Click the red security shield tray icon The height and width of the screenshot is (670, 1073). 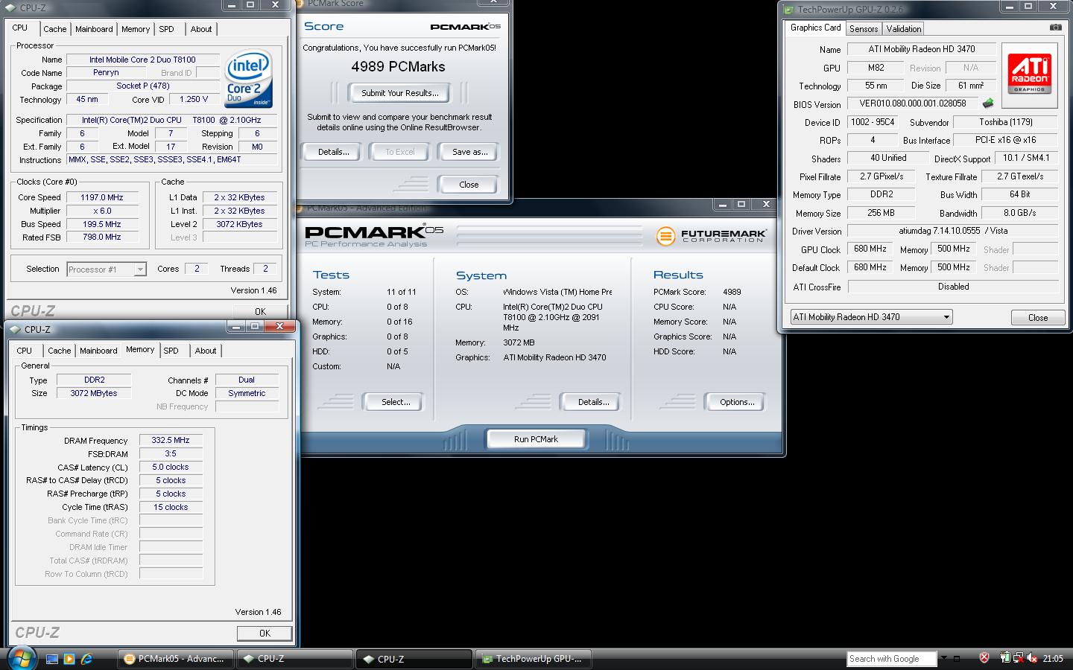click(984, 658)
